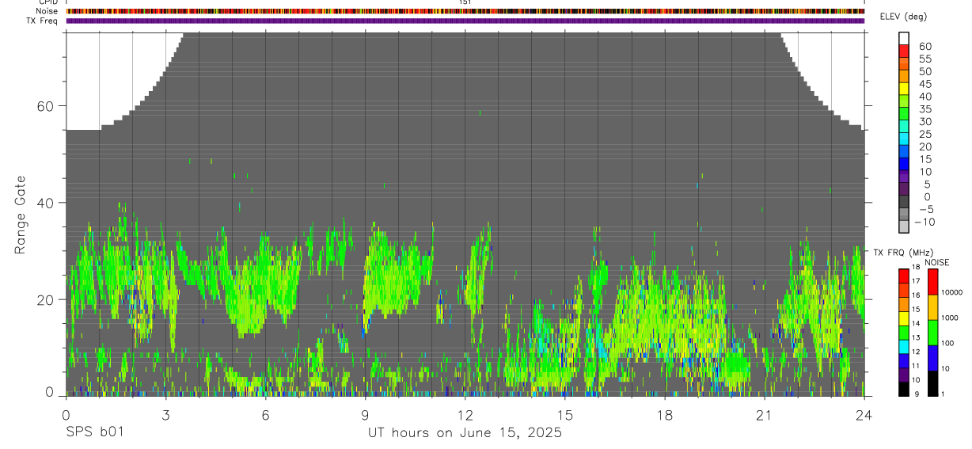Click the x-axis tick label '12'
This screenshot has height=449, width=972.
pos(465,415)
